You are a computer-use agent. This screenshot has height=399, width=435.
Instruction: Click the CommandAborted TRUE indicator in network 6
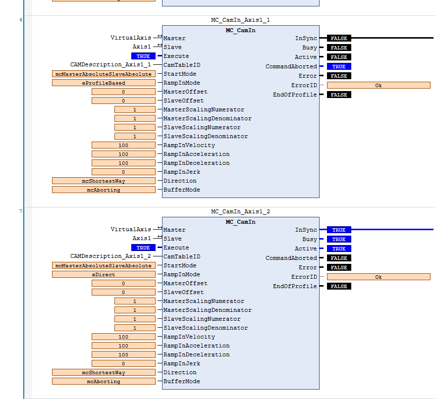(339, 66)
